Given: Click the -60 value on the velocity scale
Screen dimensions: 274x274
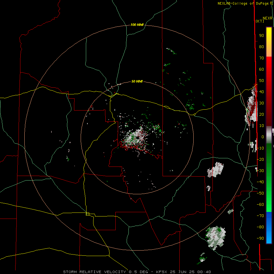Looking at the screenshot, I should coord(260,205).
